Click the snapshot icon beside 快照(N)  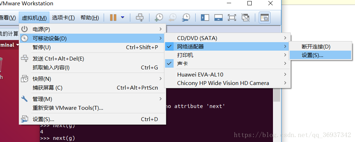[24, 79]
